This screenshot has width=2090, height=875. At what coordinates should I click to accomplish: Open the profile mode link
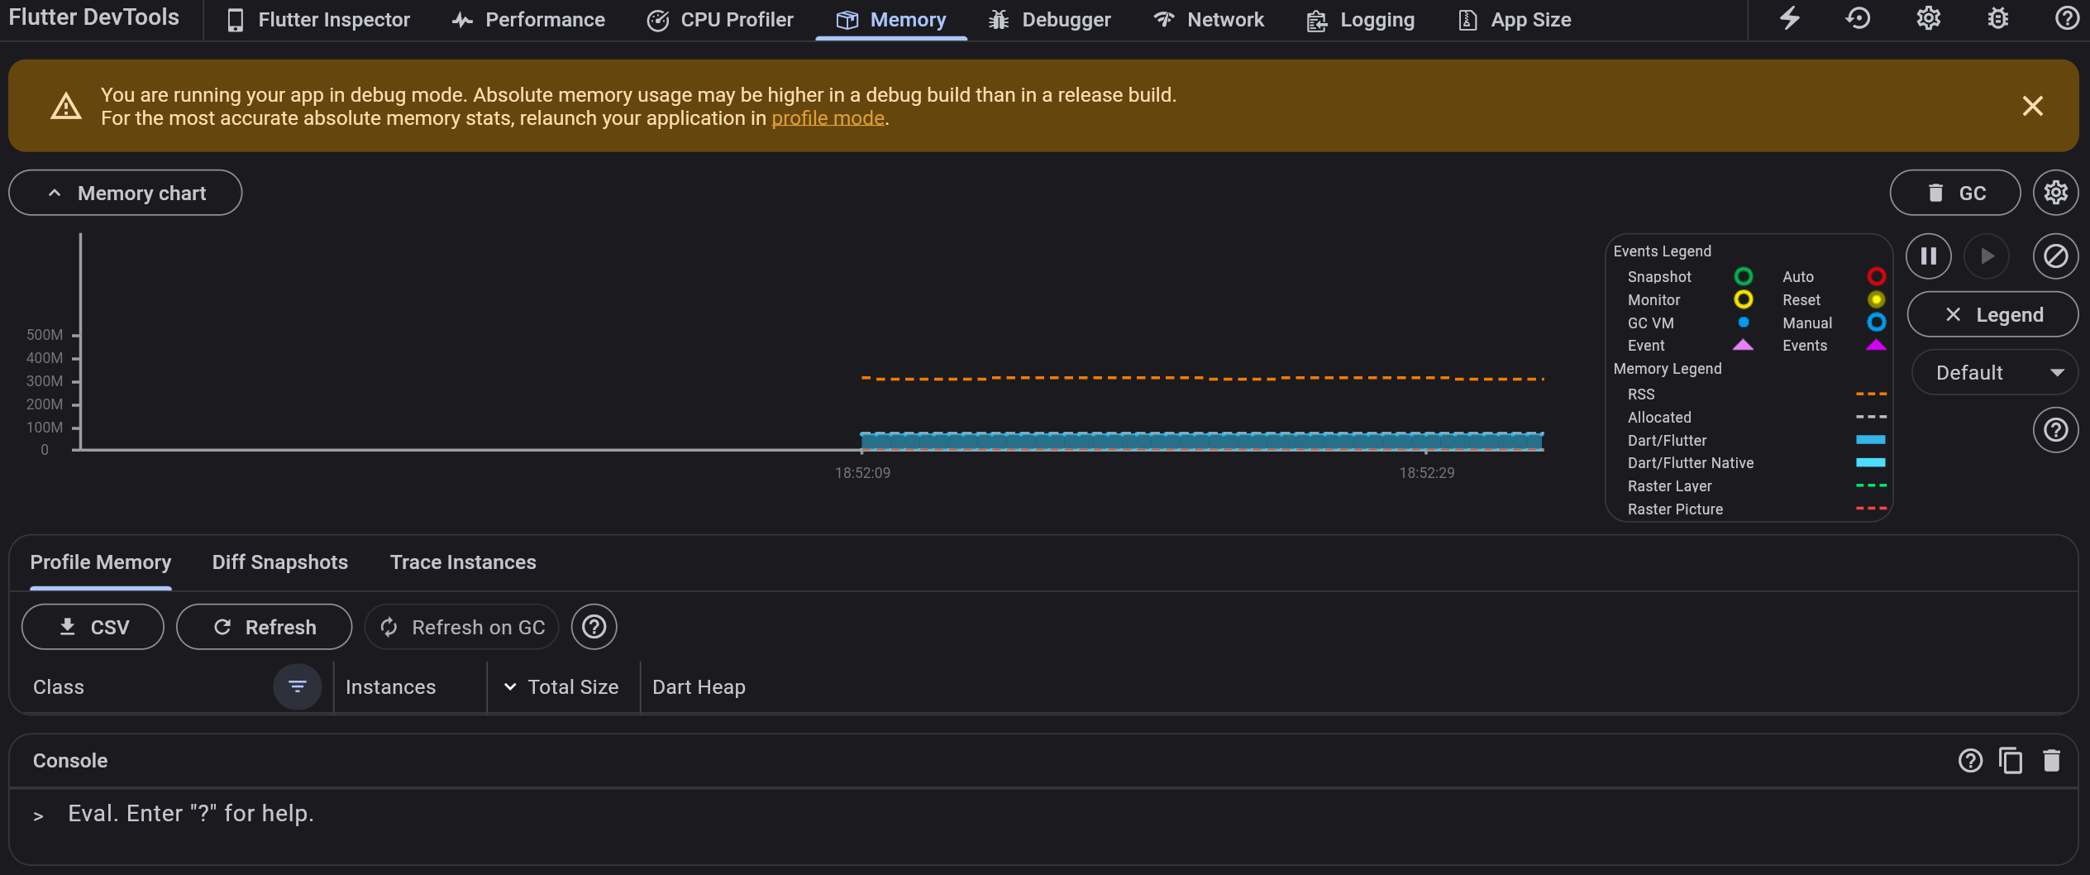(x=828, y=118)
